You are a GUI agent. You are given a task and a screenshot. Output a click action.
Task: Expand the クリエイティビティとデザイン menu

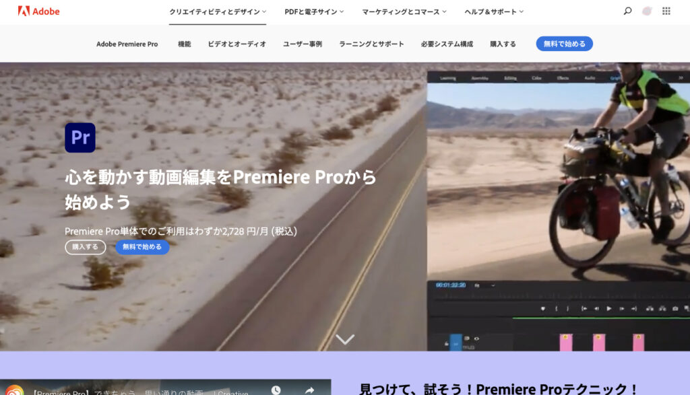(218, 12)
